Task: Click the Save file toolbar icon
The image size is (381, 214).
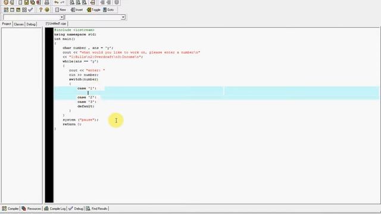Action: coord(26,2)
